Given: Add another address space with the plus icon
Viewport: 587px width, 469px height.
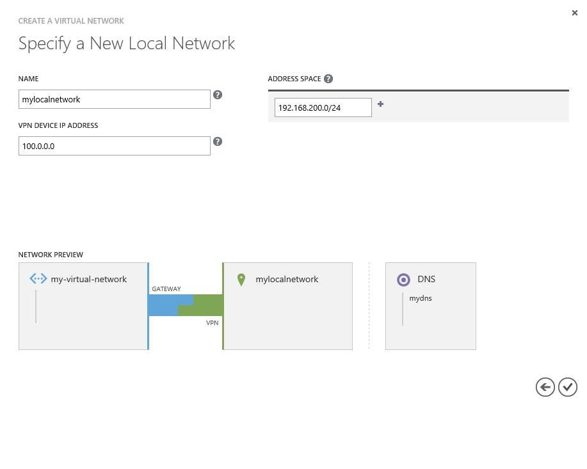Looking at the screenshot, I should (x=380, y=104).
